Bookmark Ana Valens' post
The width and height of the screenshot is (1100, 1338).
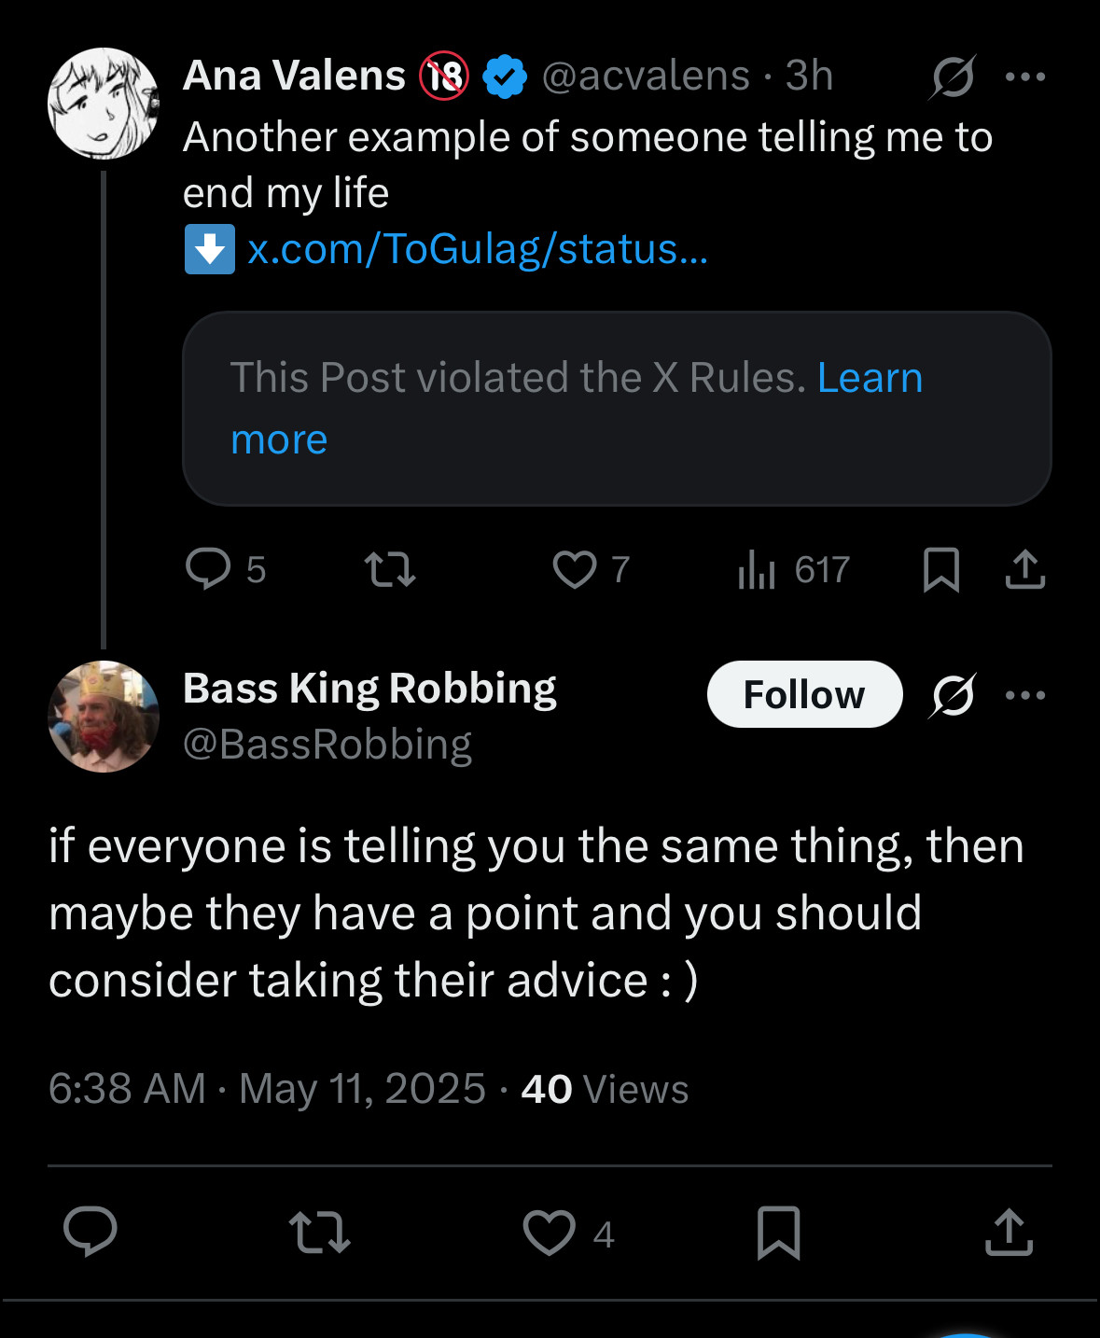tap(940, 569)
